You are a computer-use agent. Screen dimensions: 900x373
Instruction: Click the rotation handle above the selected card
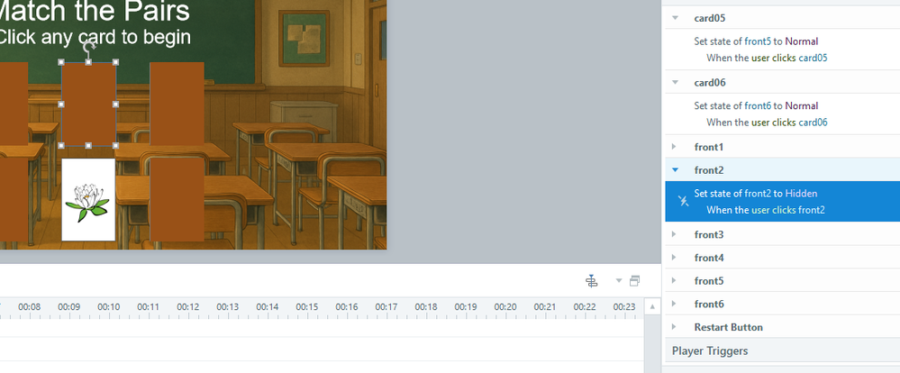click(88, 46)
